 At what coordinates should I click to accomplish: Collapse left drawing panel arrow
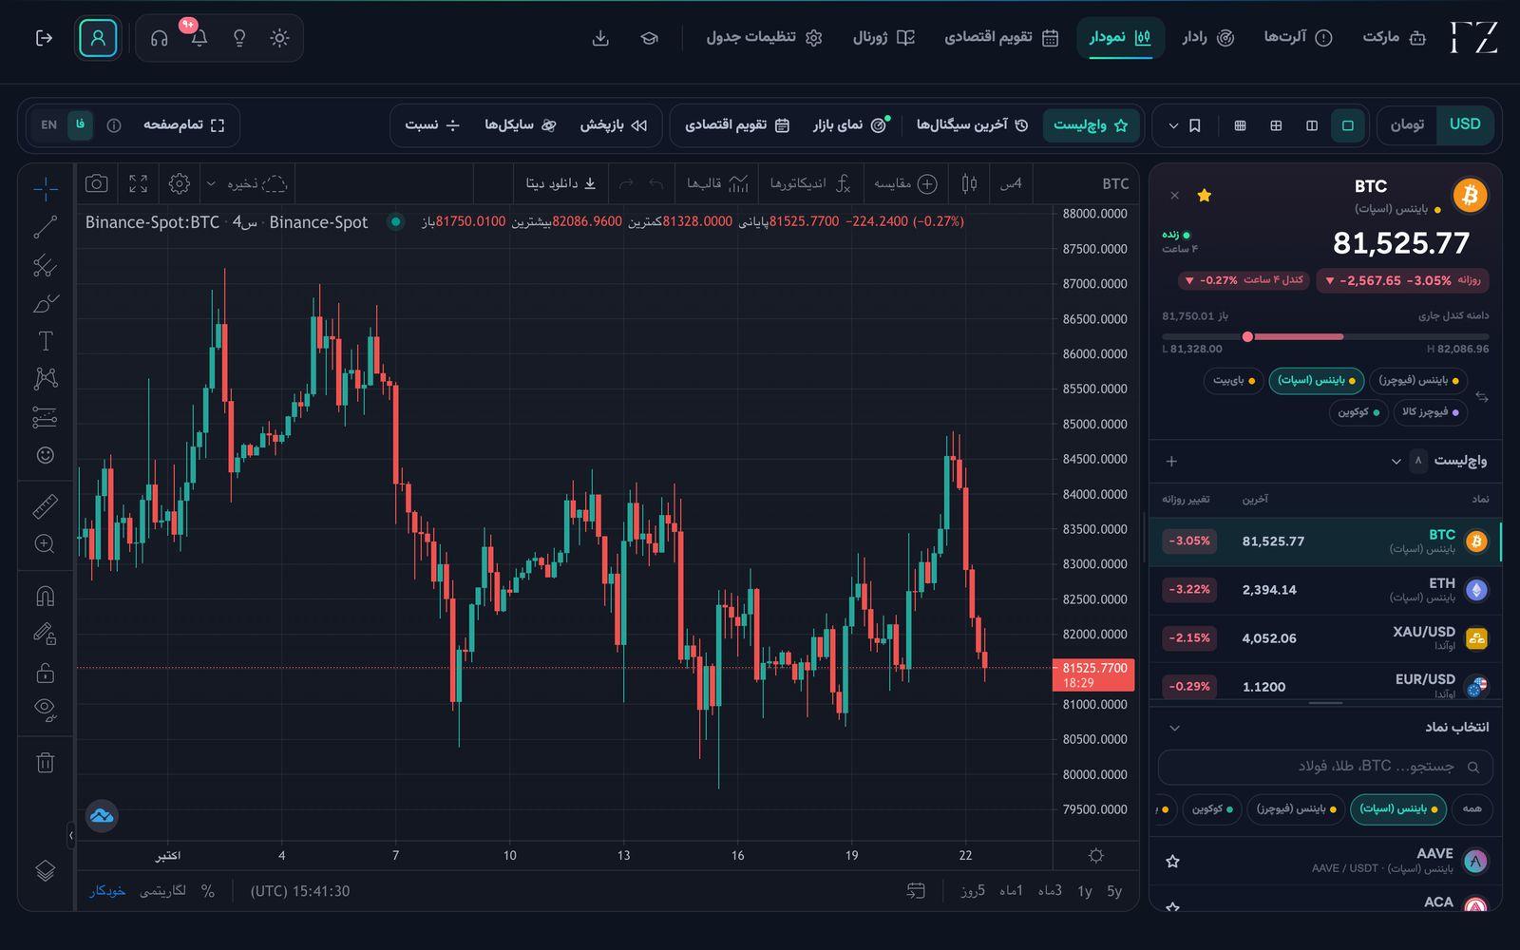pos(70,835)
